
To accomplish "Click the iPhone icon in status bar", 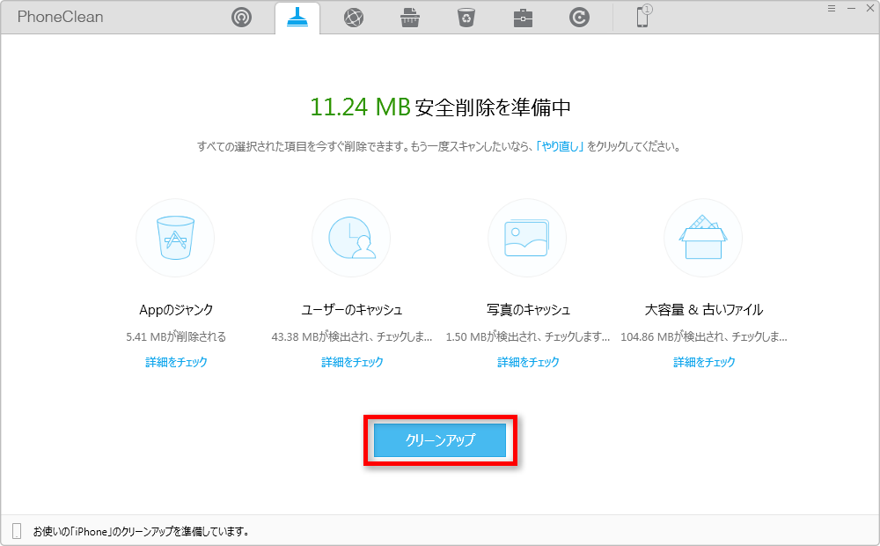I will click(x=17, y=531).
